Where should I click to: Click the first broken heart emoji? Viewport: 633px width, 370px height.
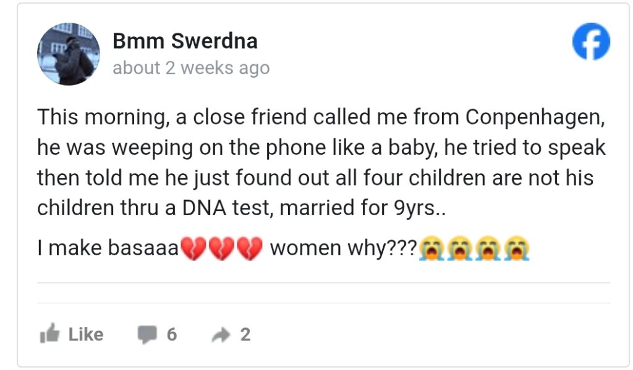[x=193, y=249]
